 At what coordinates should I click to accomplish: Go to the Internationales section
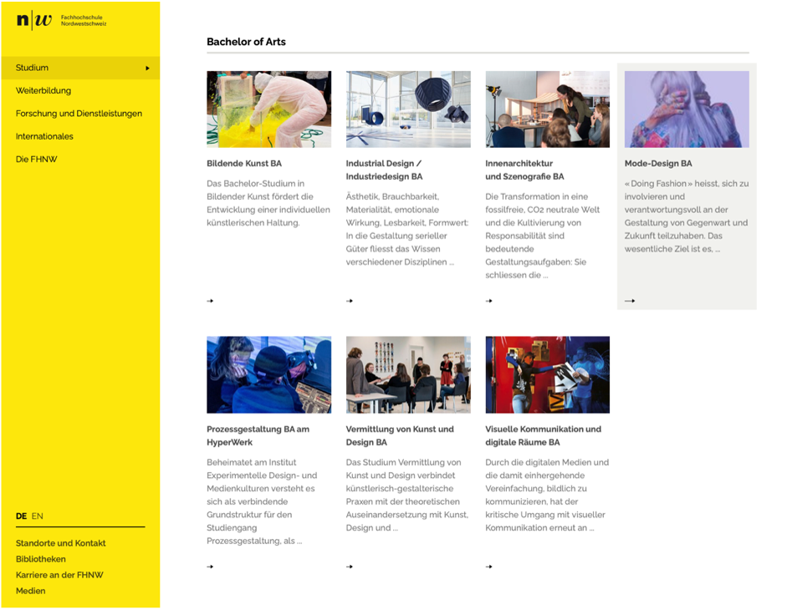(44, 136)
